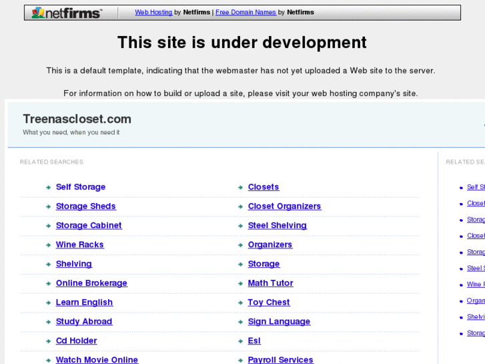Open the Shelving link in main list

tap(74, 264)
